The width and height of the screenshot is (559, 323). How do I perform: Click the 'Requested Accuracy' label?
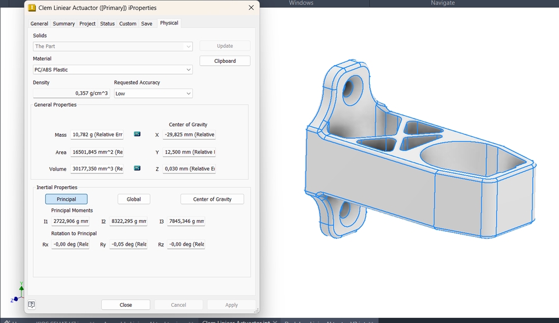tap(137, 83)
